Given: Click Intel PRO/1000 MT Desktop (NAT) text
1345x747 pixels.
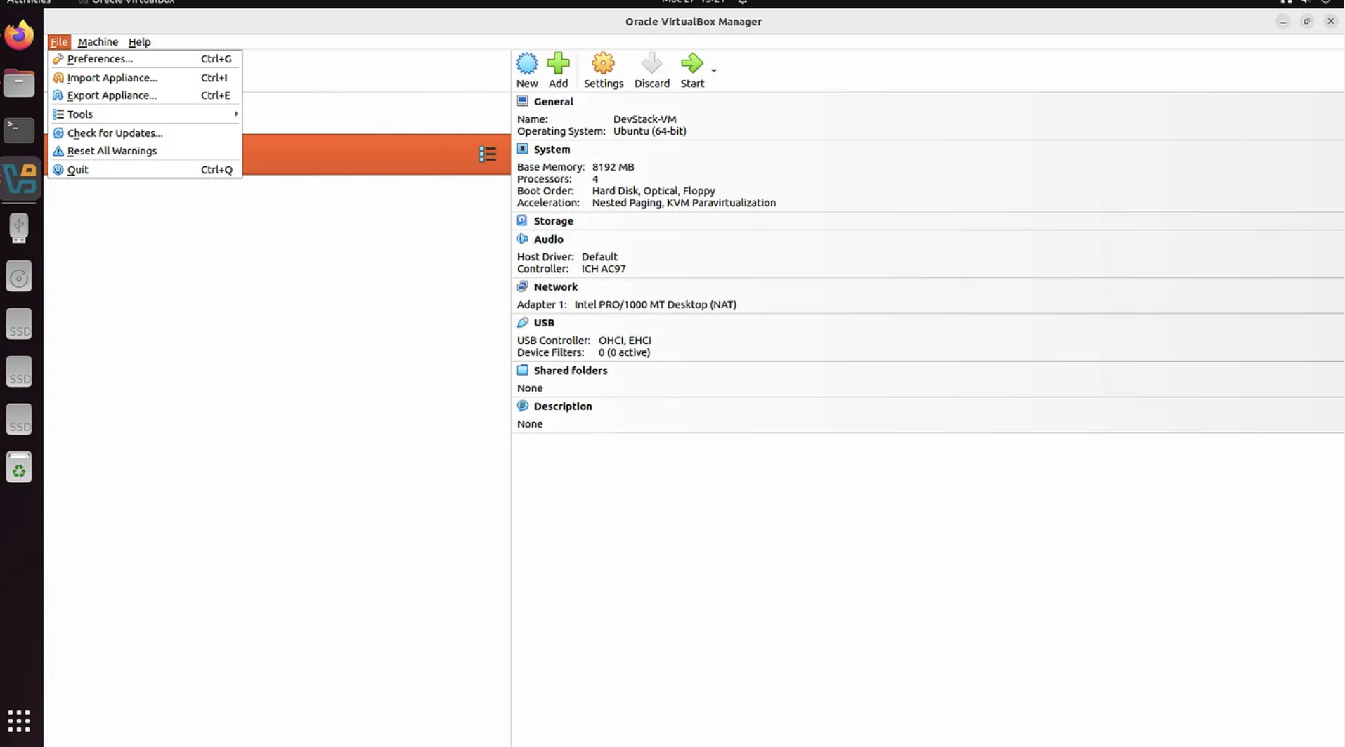Looking at the screenshot, I should pyautogui.click(x=655, y=305).
